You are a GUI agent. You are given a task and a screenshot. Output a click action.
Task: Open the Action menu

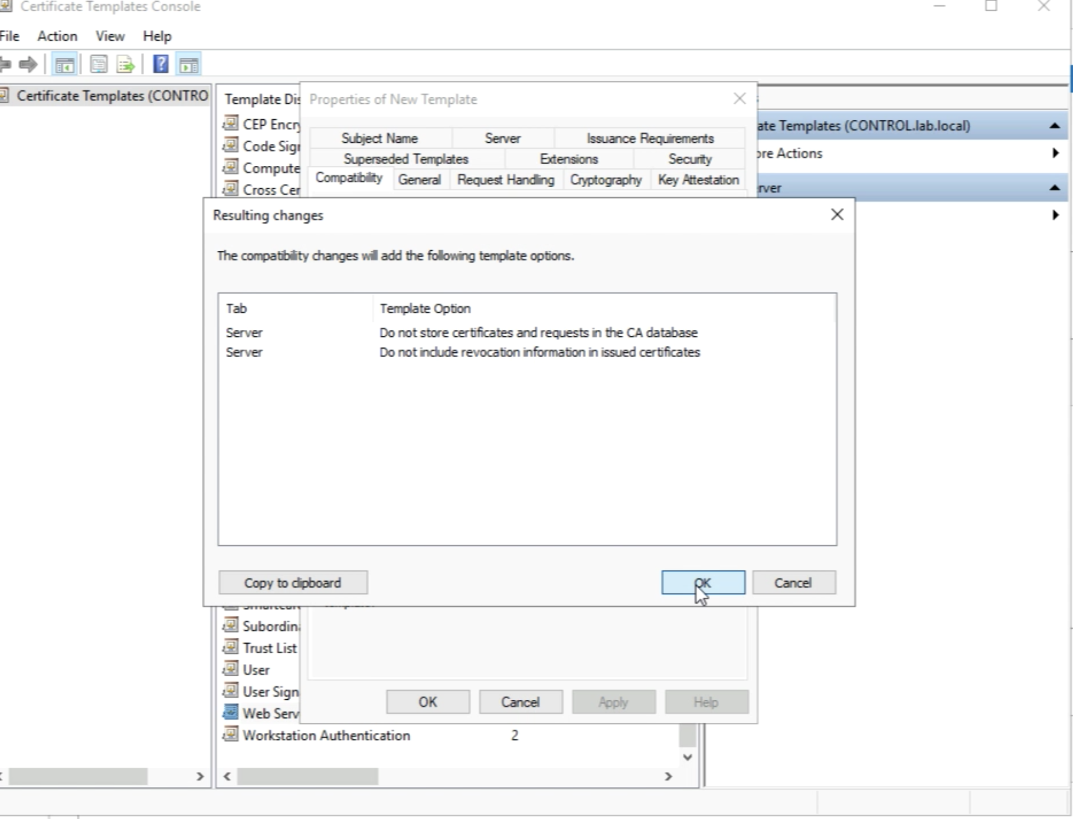pyautogui.click(x=57, y=36)
